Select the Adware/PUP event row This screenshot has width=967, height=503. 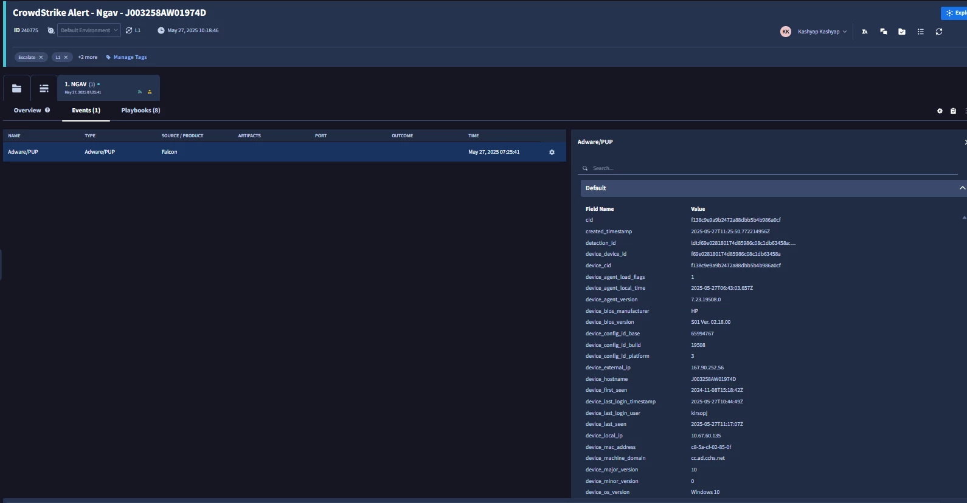click(285, 152)
